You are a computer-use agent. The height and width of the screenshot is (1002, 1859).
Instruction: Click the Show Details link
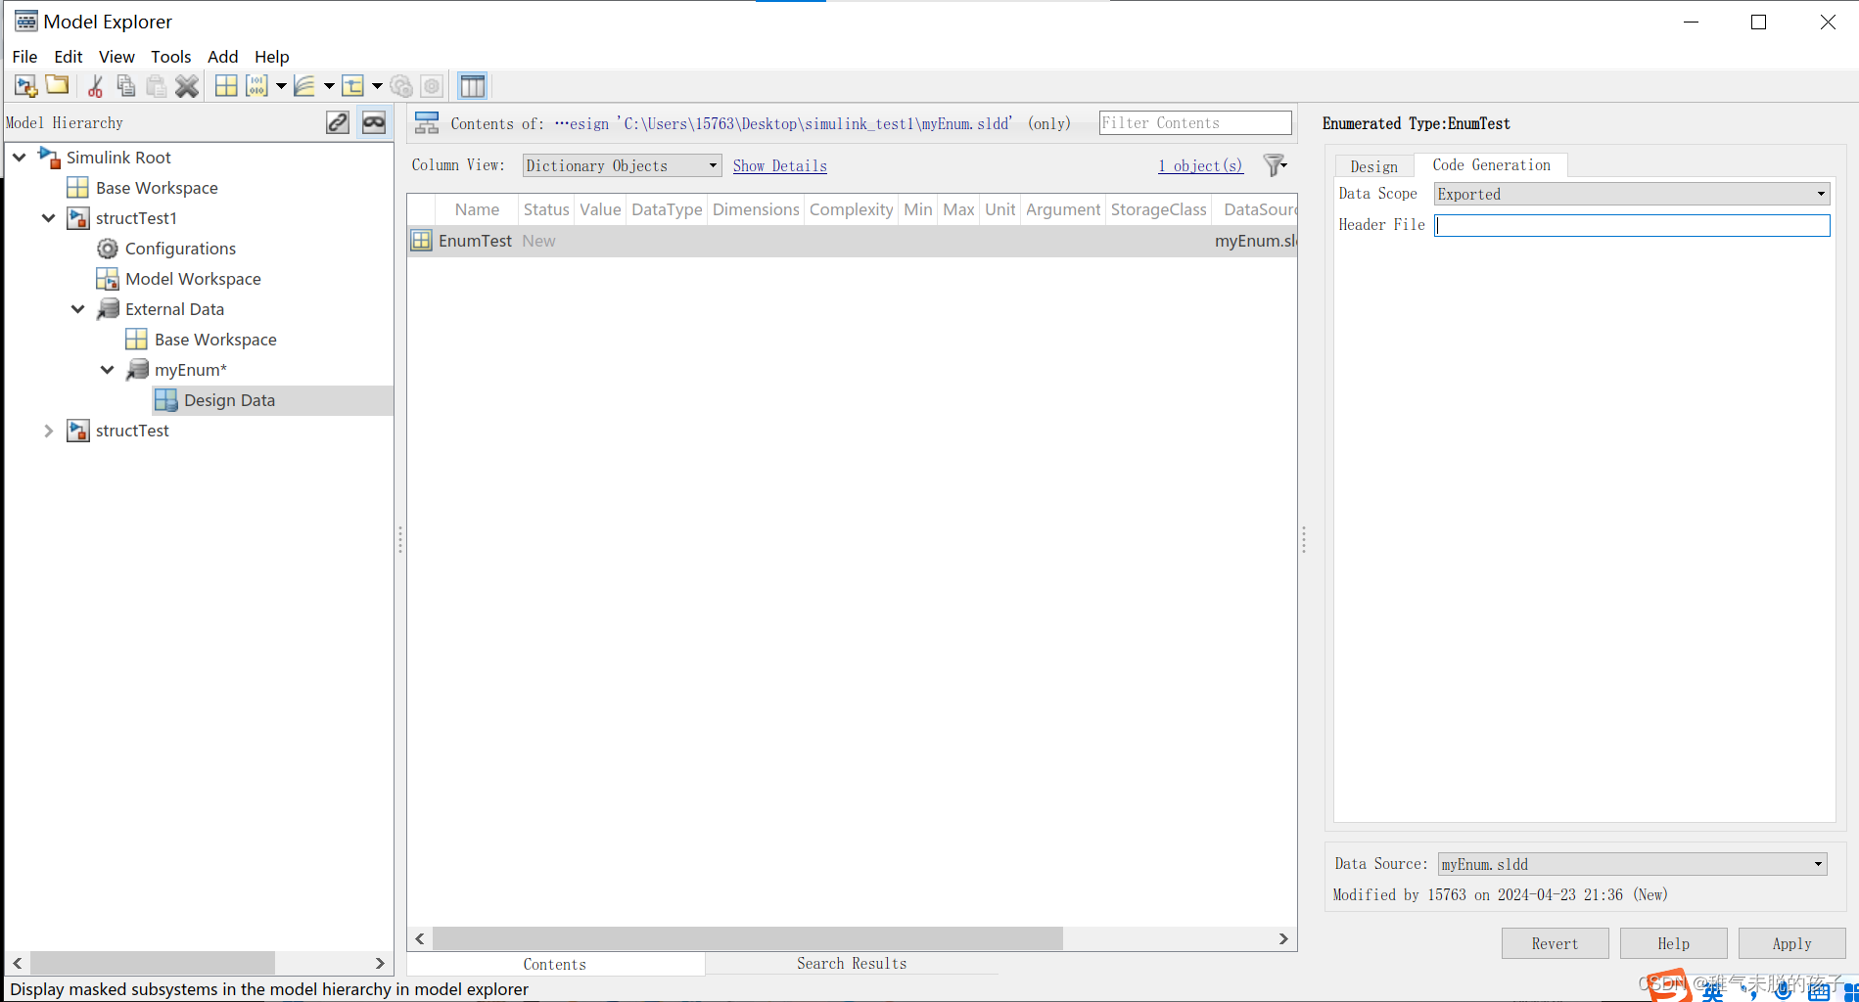click(x=780, y=165)
